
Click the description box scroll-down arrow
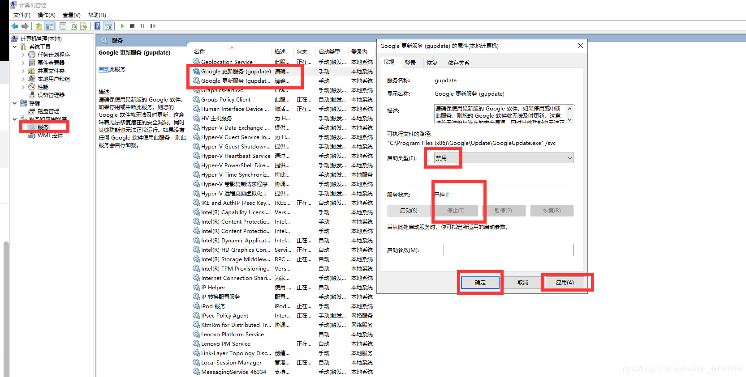pos(570,119)
